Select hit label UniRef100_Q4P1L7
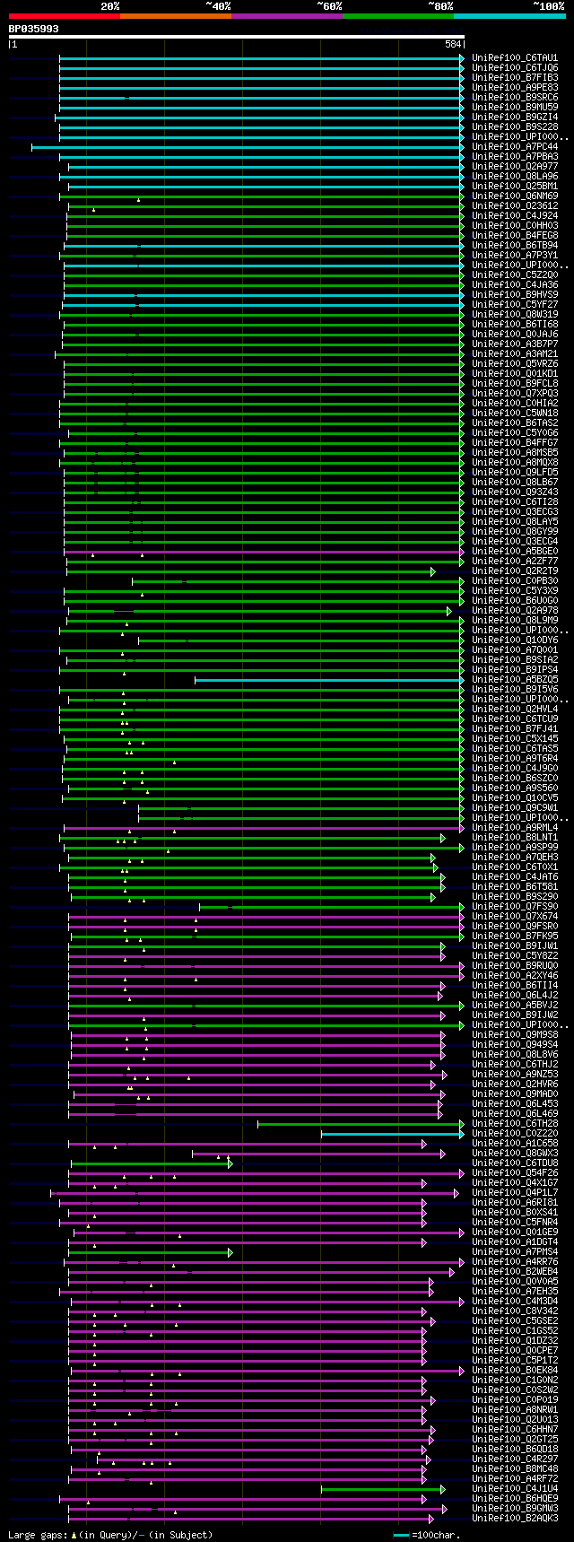The image size is (574, 1542). [x=515, y=1193]
